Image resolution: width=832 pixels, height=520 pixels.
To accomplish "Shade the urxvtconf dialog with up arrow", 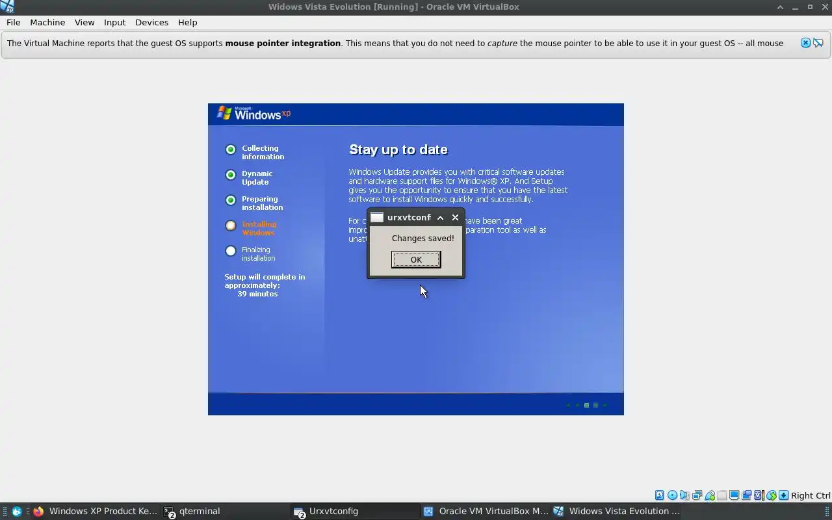I will pyautogui.click(x=440, y=217).
